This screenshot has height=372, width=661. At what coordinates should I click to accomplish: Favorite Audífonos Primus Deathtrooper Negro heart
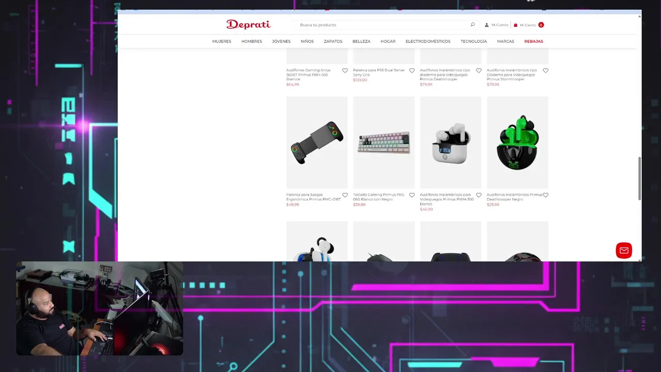tap(545, 195)
